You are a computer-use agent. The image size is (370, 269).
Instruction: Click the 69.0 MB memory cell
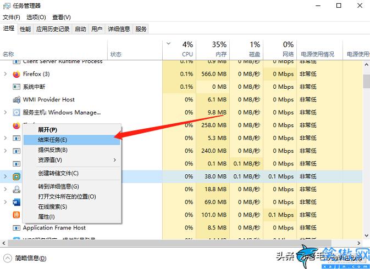pos(213,202)
